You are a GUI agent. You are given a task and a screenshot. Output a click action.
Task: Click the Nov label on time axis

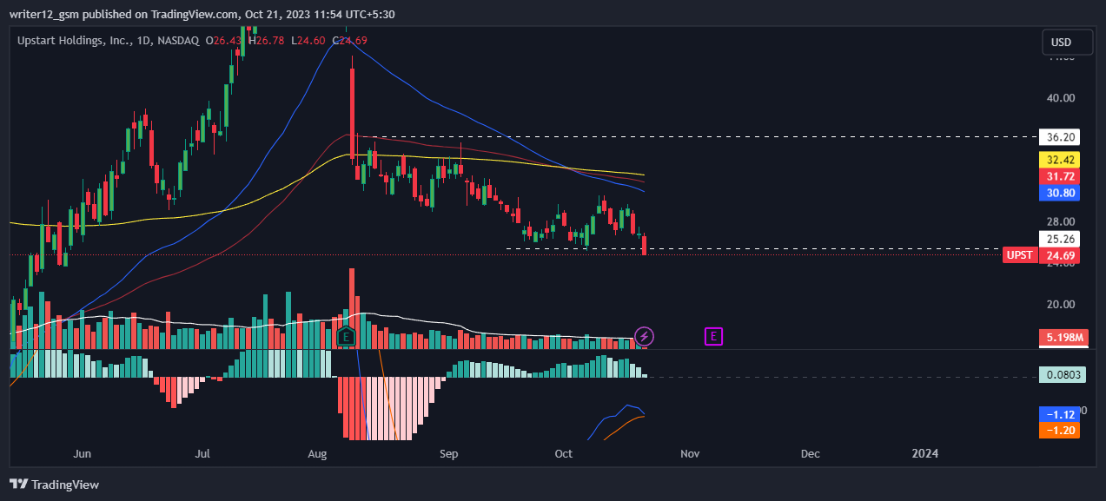coord(690,453)
